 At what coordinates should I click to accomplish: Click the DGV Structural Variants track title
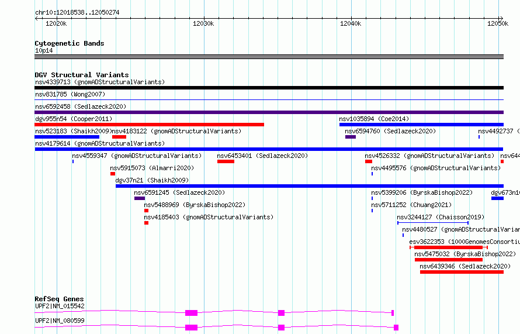coord(82,75)
